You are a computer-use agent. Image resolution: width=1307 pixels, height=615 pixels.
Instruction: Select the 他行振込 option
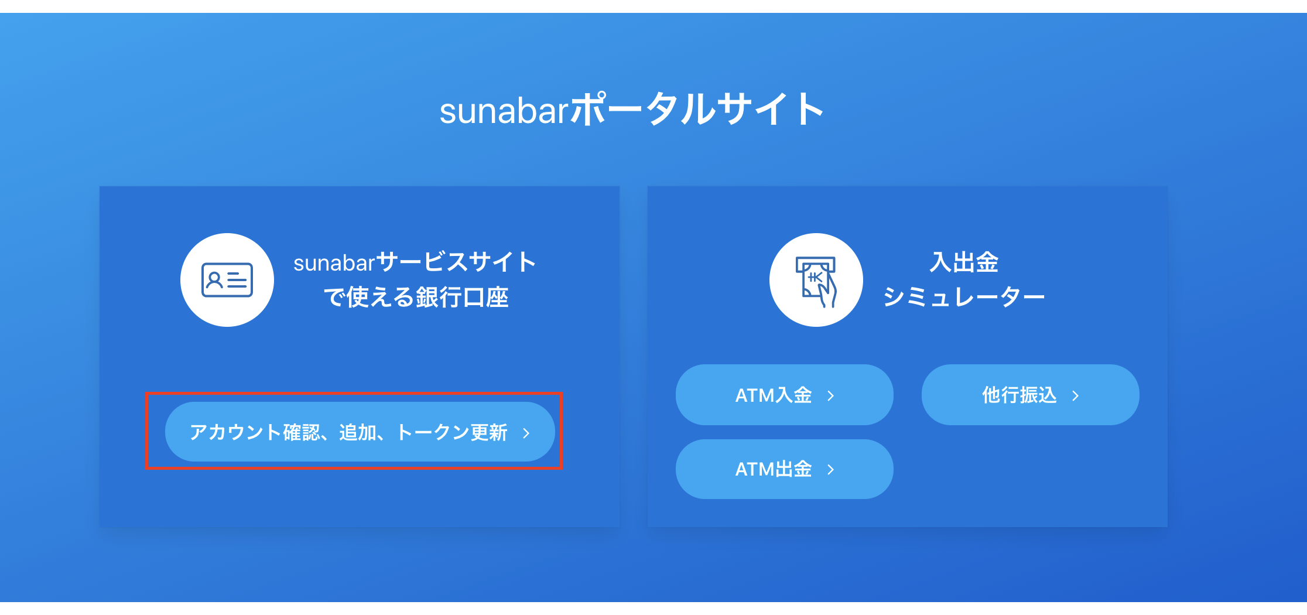(1031, 395)
